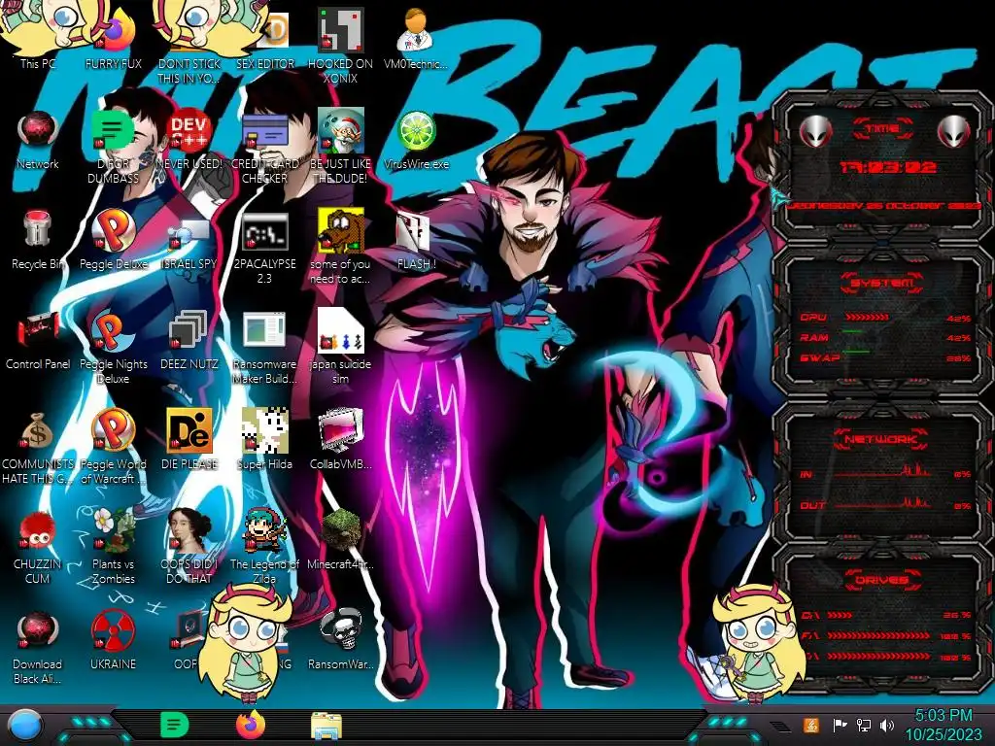This screenshot has width=995, height=746.
Task: Select the DEEZ NUTZ stacked windows icon
Action: tap(189, 340)
